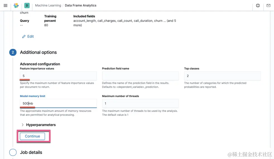
Task: Click the Model memory limit label
Action: 32,96
